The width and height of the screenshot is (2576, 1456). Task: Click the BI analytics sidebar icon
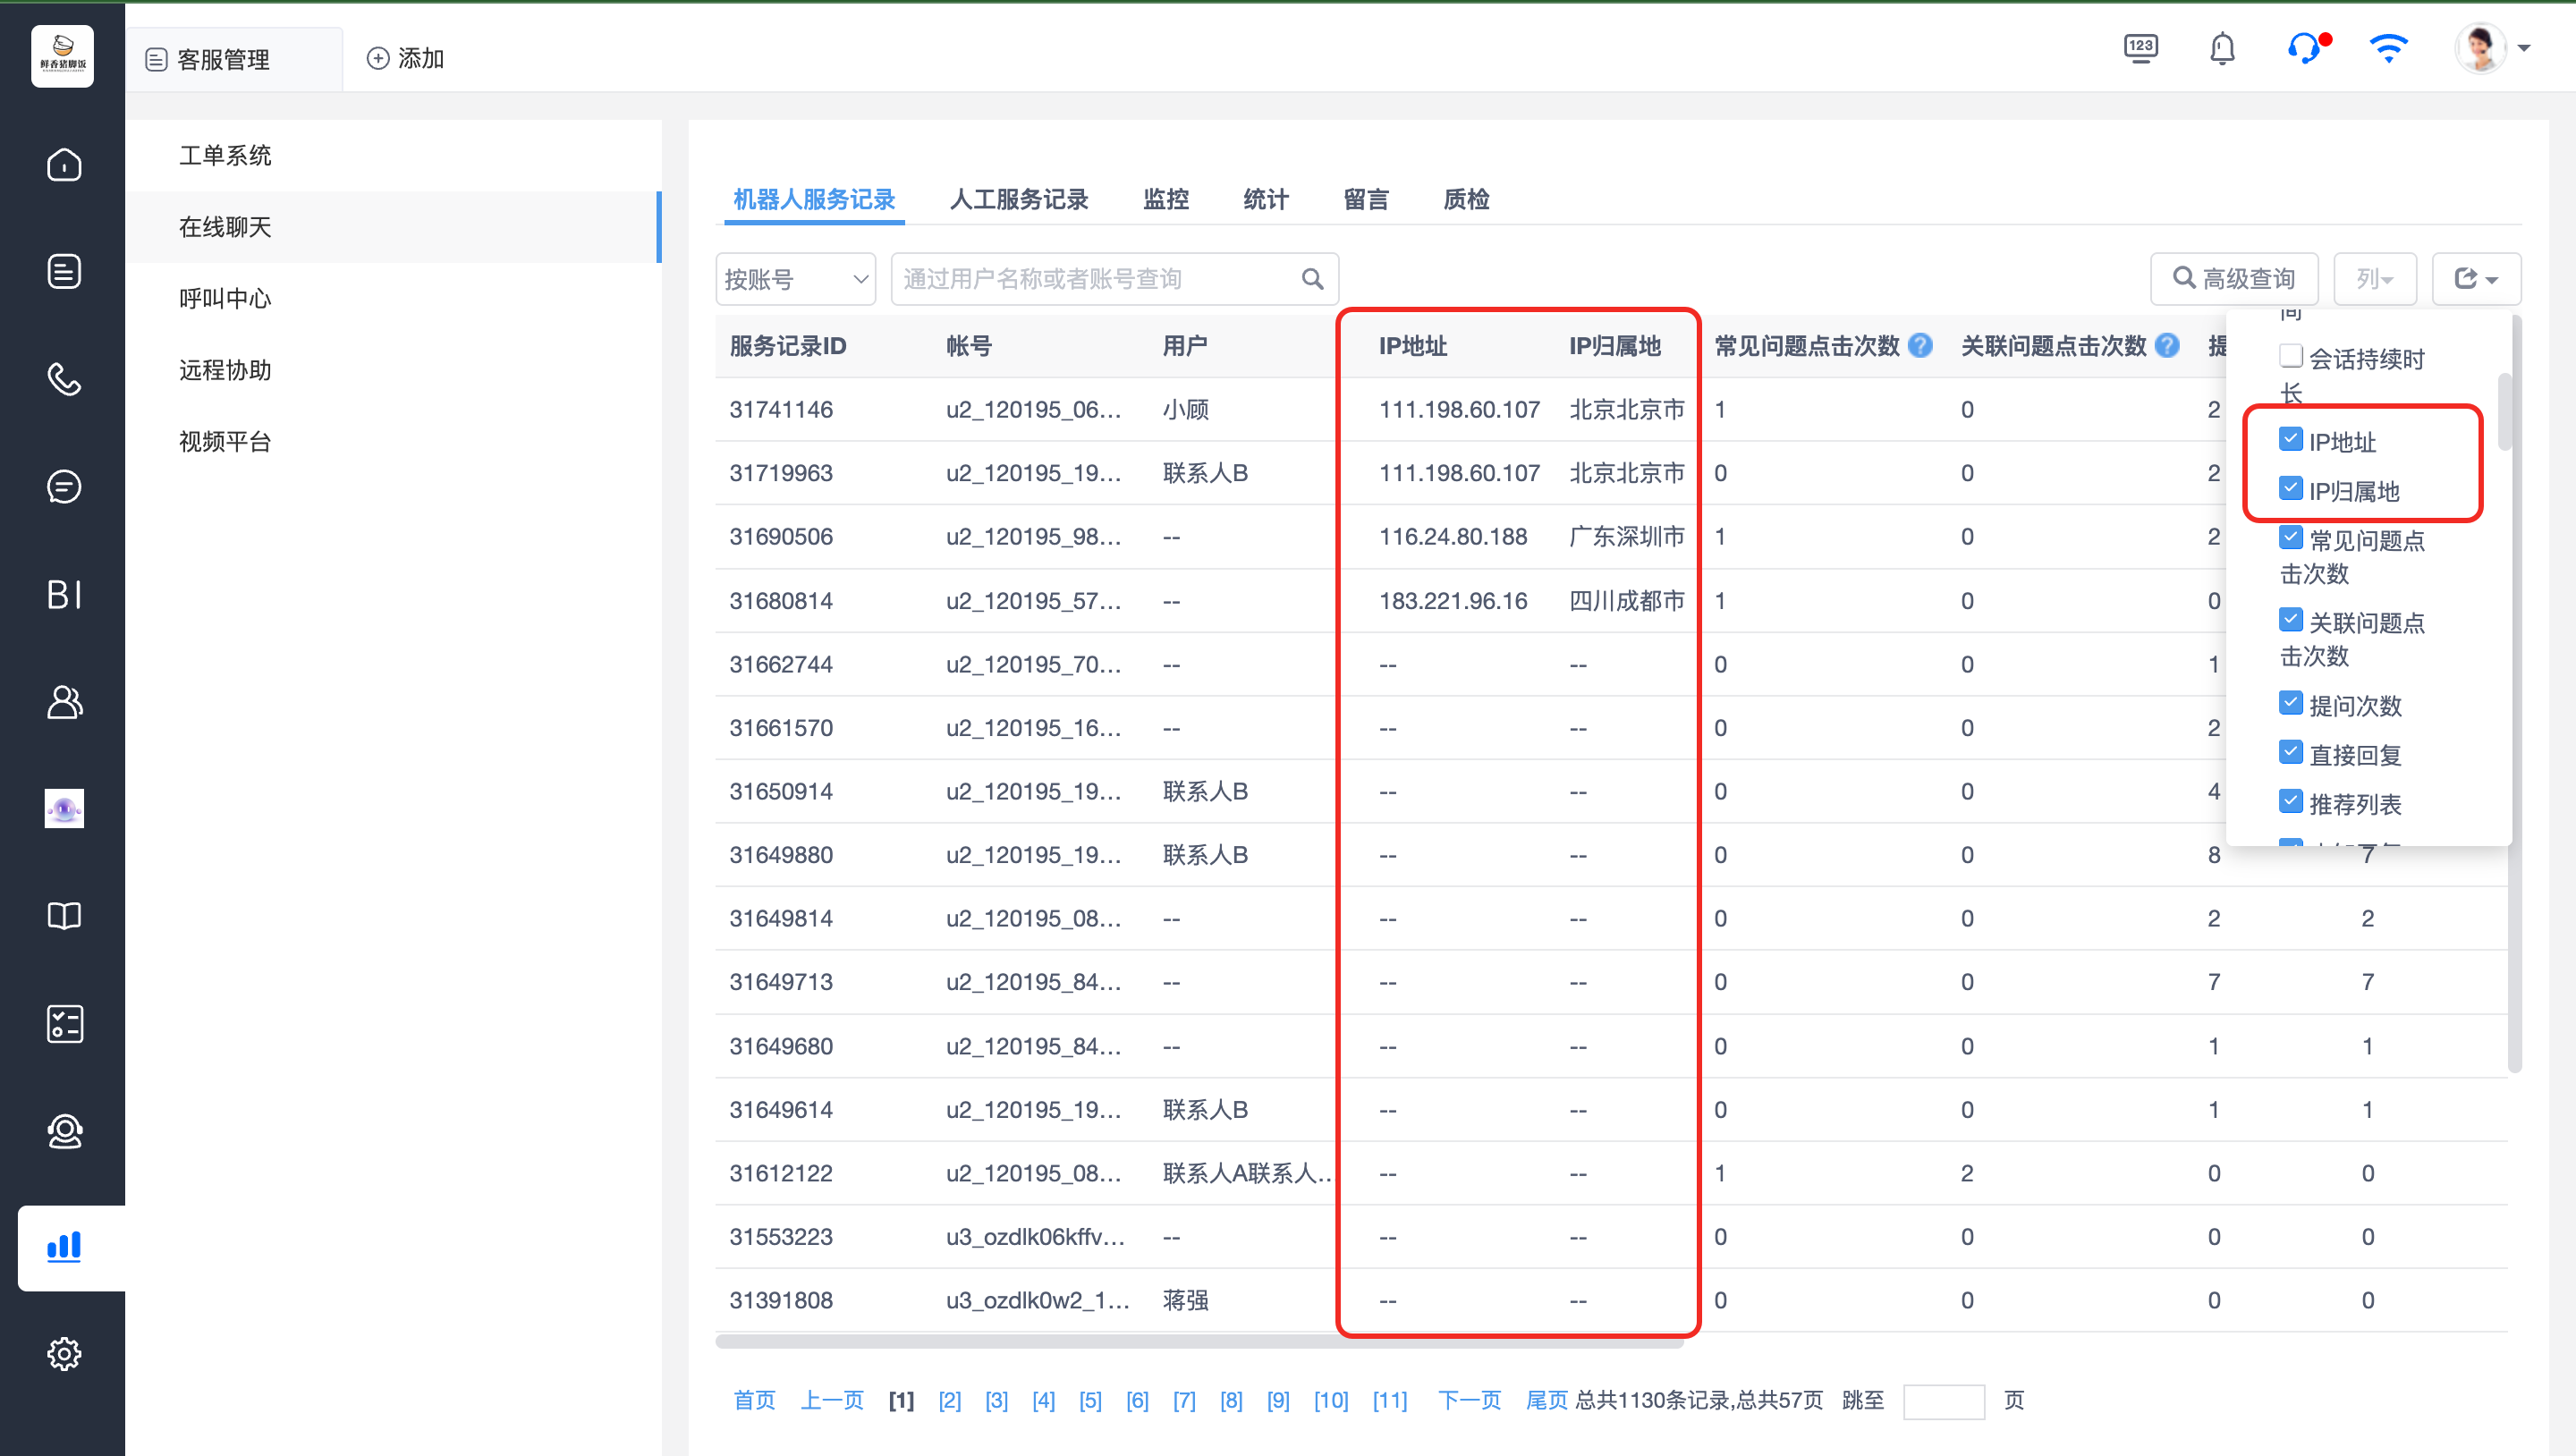point(64,595)
